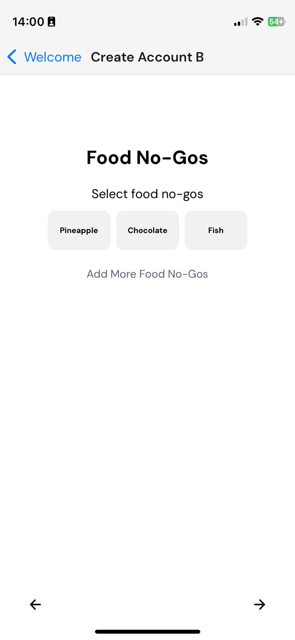Tap the charging bolt on the battery
This screenshot has height=640, width=295.
point(281,22)
